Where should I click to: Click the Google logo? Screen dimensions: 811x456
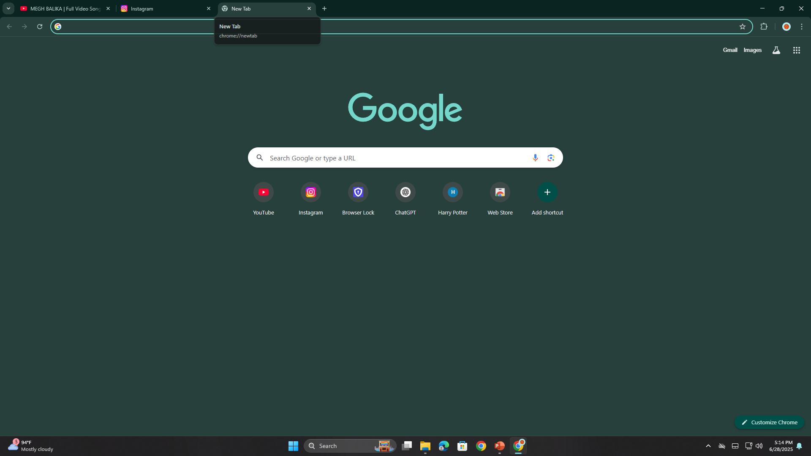click(405, 111)
